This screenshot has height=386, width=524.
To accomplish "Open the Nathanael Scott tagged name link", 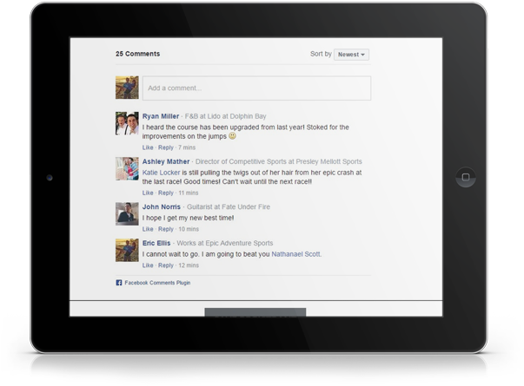I will point(295,254).
